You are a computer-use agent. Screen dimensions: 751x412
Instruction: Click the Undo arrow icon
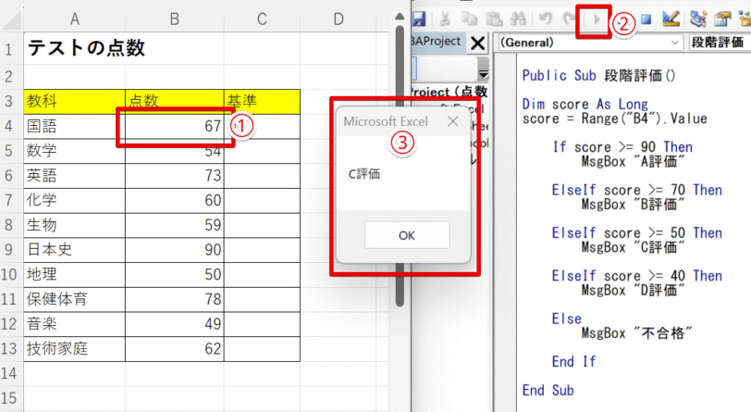click(545, 19)
